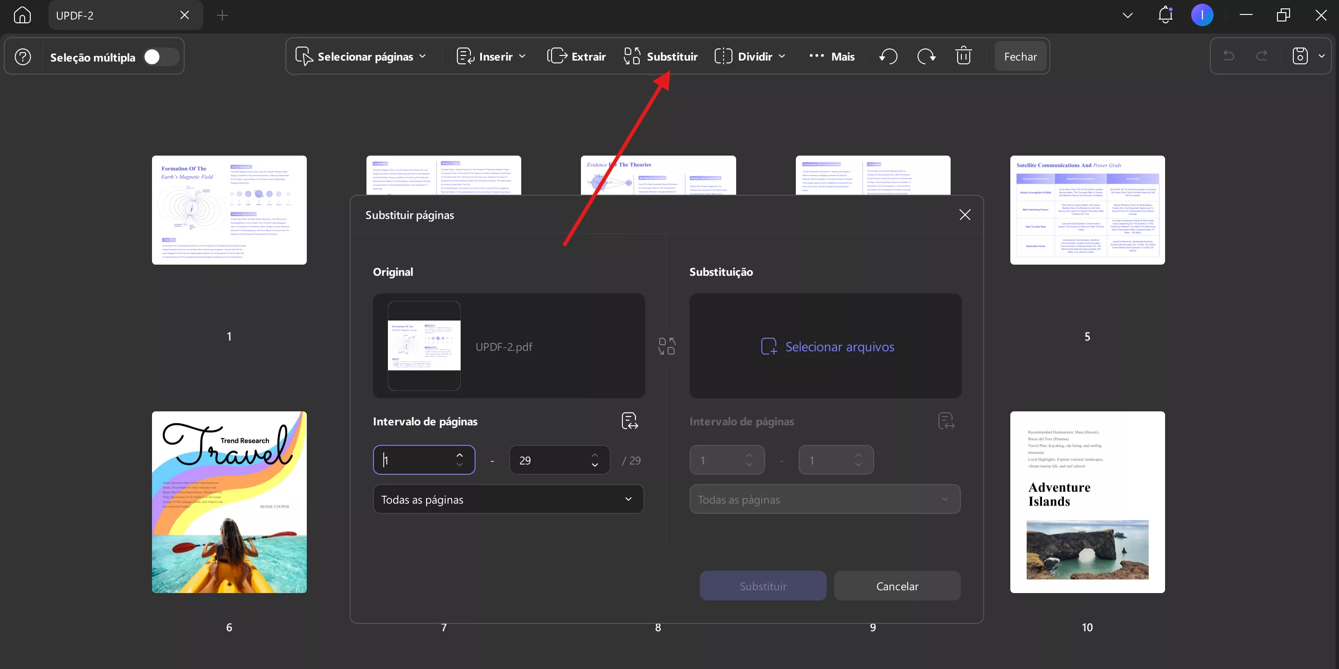Select page 10 Adventure Islands thumbnail
The width and height of the screenshot is (1339, 669).
tap(1087, 502)
